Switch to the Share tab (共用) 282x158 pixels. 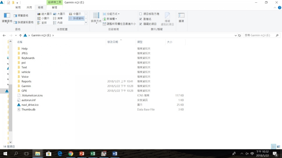[29, 7]
